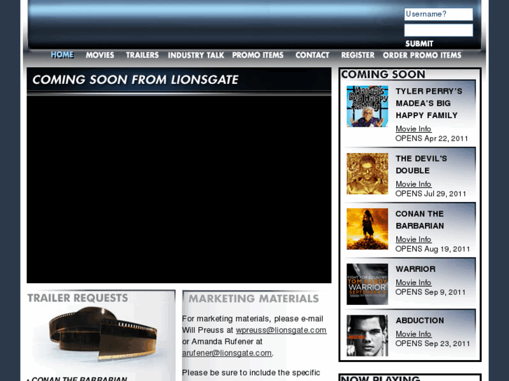This screenshot has width=509, height=381.
Task: Open Movie Info for Madea's Big Happy Family
Action: pos(413,129)
